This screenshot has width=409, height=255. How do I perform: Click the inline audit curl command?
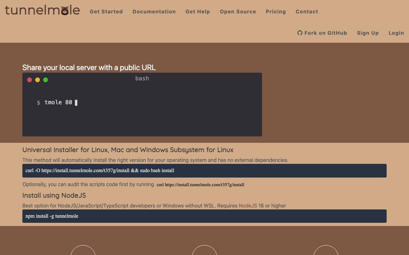[200, 185]
